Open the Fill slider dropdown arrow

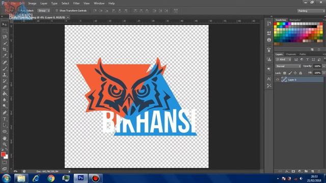(x=324, y=73)
